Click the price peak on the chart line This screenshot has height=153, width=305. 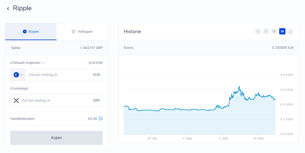(239, 87)
